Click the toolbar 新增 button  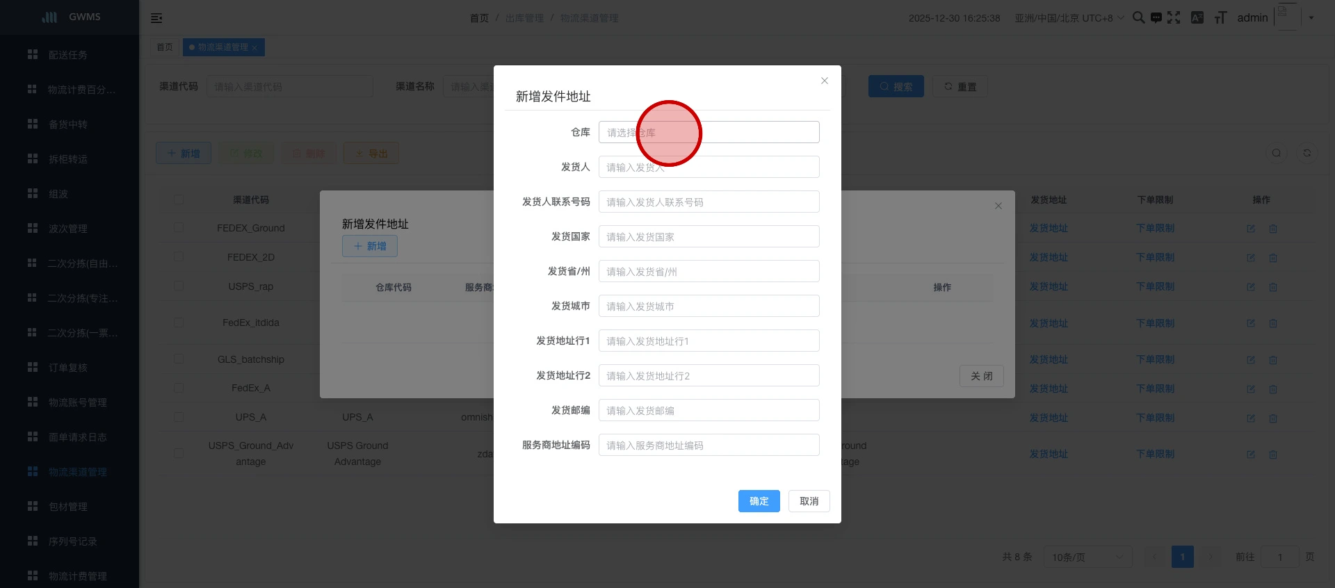pyautogui.click(x=184, y=154)
